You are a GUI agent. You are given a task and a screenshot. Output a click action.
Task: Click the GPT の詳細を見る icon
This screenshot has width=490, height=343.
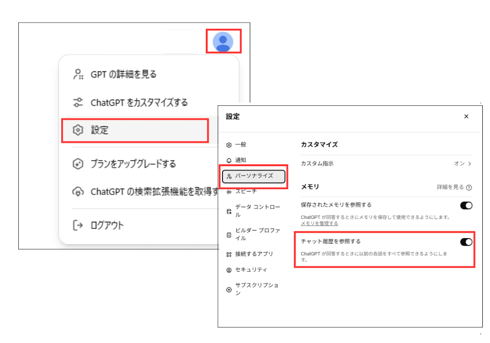point(78,74)
